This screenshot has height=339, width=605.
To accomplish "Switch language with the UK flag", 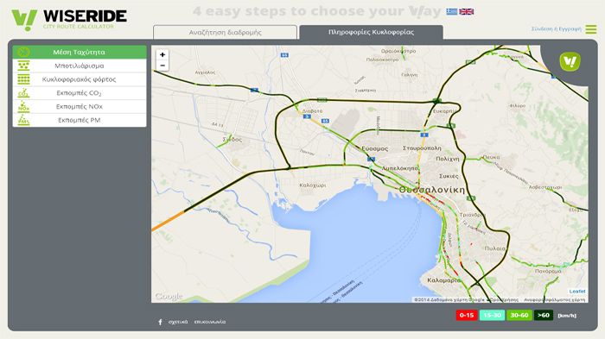I will [x=466, y=11].
